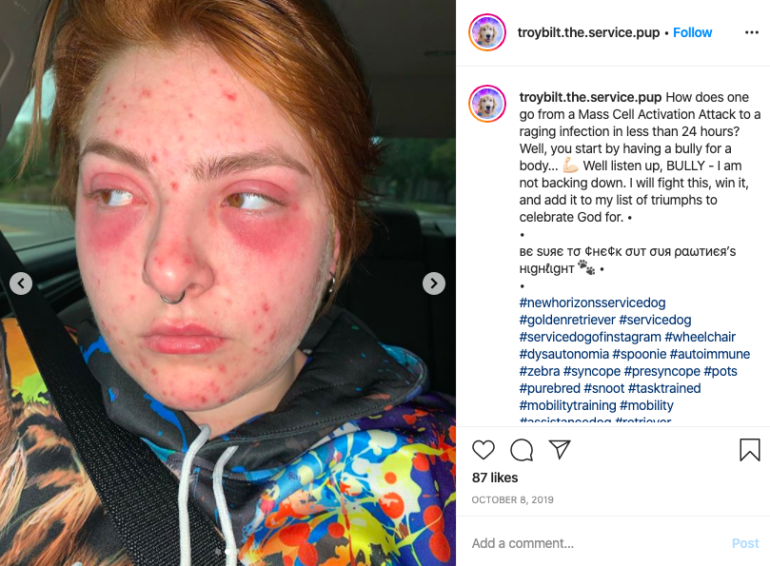The image size is (770, 566).
Task: Submit the comment with Post button
Action: (745, 543)
